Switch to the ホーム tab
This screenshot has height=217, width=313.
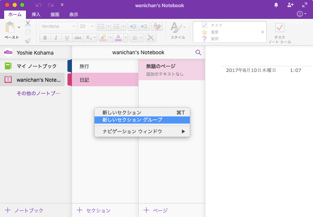(15, 15)
